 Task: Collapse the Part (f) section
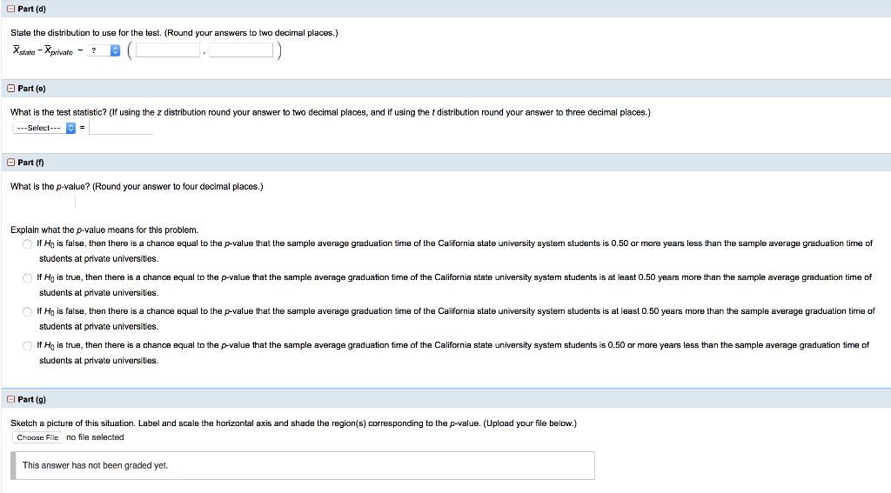pyautogui.click(x=10, y=163)
